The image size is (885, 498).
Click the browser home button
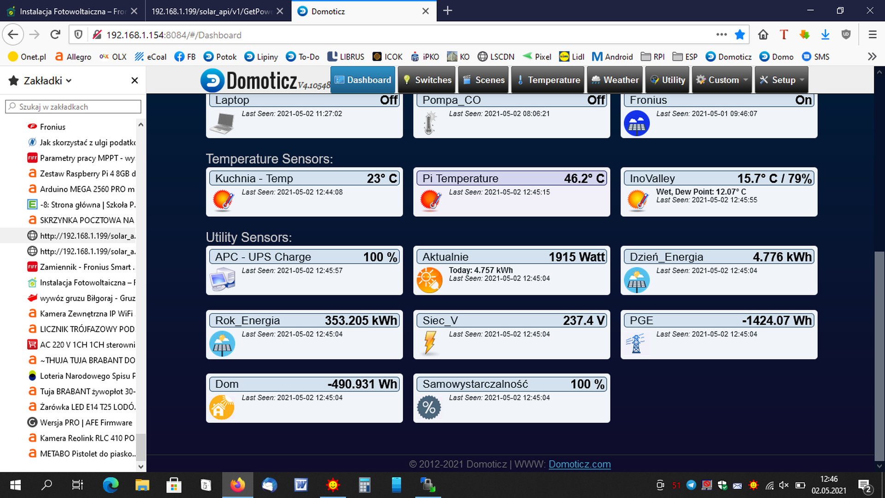(x=763, y=35)
